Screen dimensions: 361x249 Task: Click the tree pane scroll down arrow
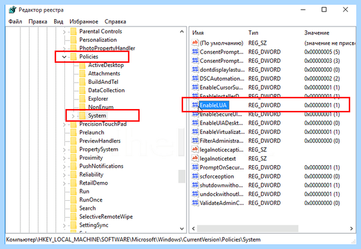click(x=182, y=229)
